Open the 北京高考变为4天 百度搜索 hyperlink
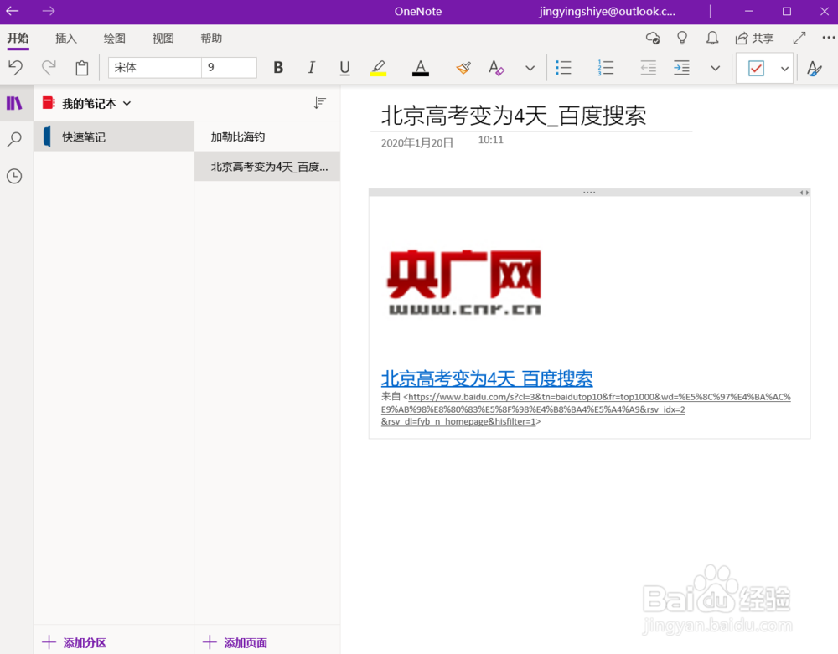838x654 pixels. [x=486, y=378]
